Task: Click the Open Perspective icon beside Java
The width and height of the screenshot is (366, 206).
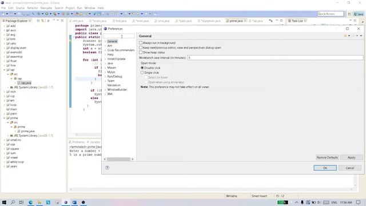Action: click(349, 14)
